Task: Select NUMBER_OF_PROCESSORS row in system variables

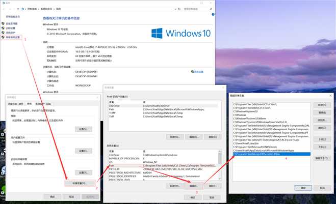Action: 163,158
